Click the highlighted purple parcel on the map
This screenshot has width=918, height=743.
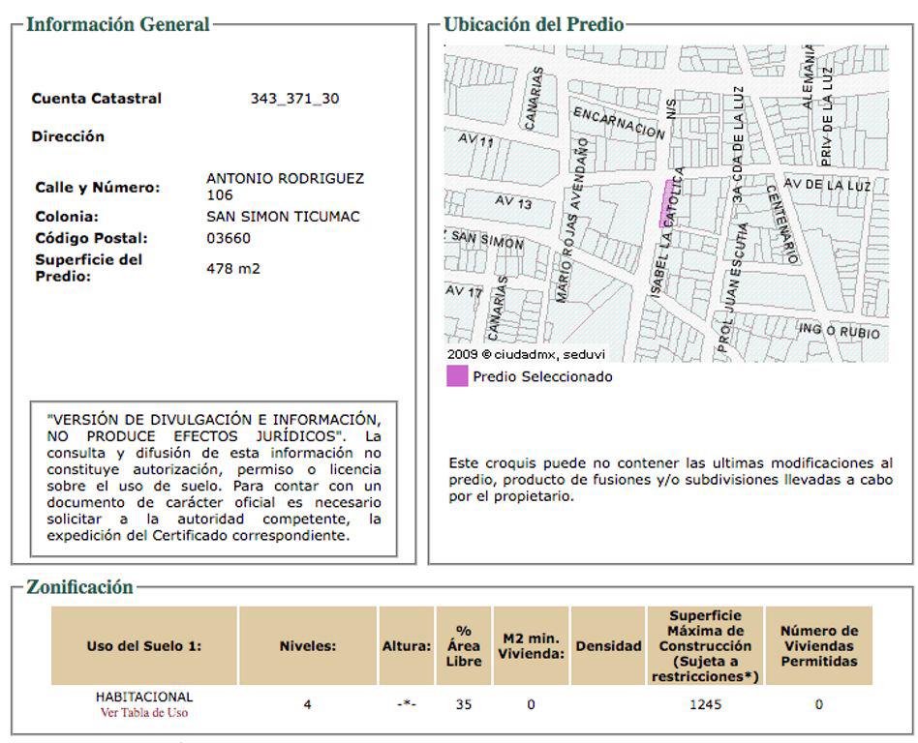pos(666,203)
